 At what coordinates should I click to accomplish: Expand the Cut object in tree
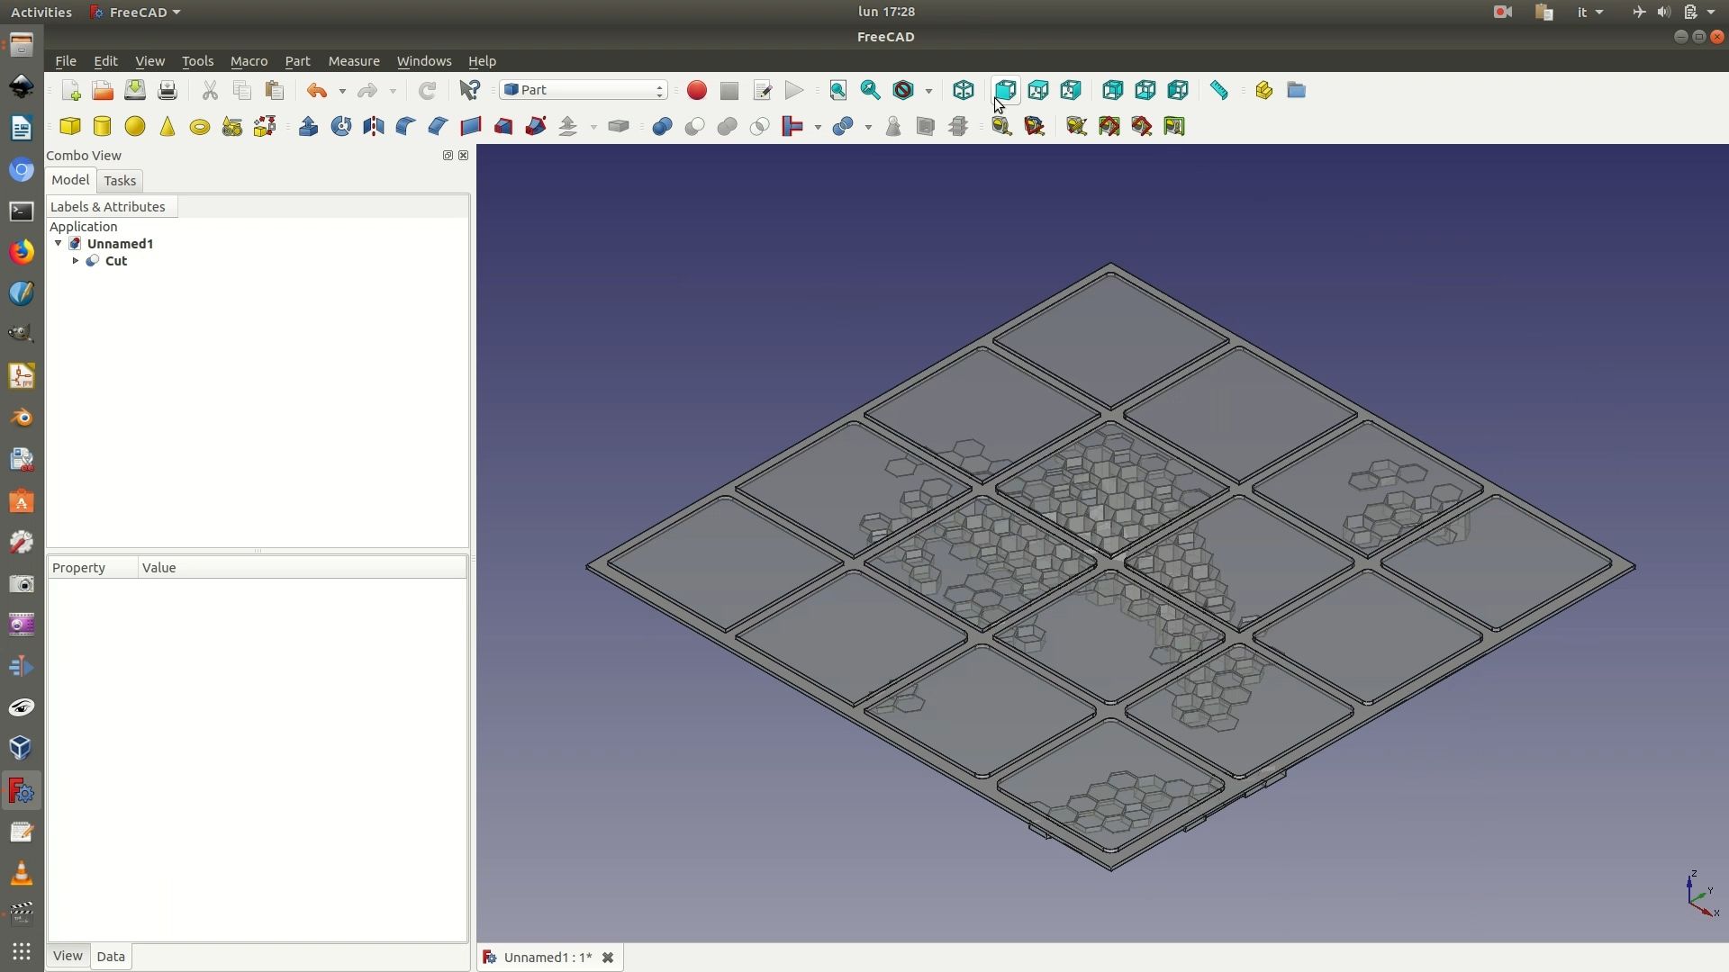click(x=76, y=261)
